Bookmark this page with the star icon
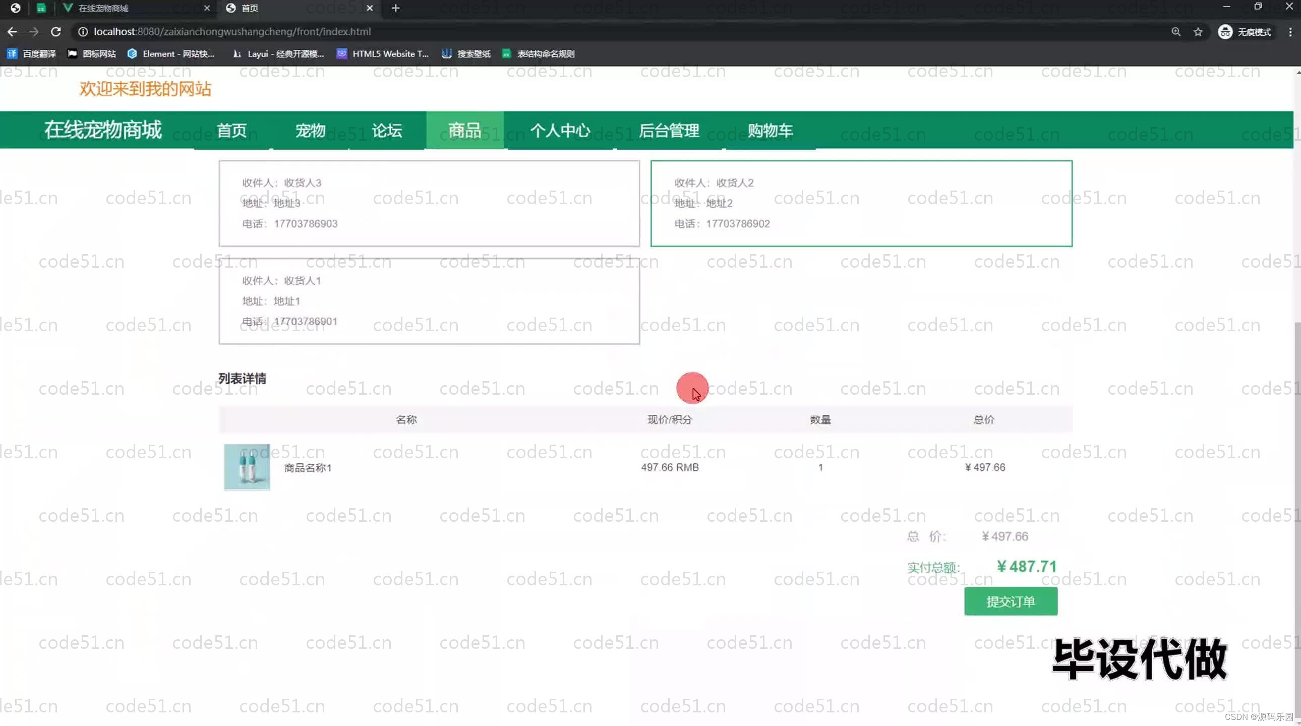Image resolution: width=1301 pixels, height=726 pixels. click(x=1198, y=32)
